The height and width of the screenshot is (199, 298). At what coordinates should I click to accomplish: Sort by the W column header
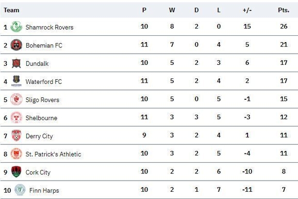172,10
